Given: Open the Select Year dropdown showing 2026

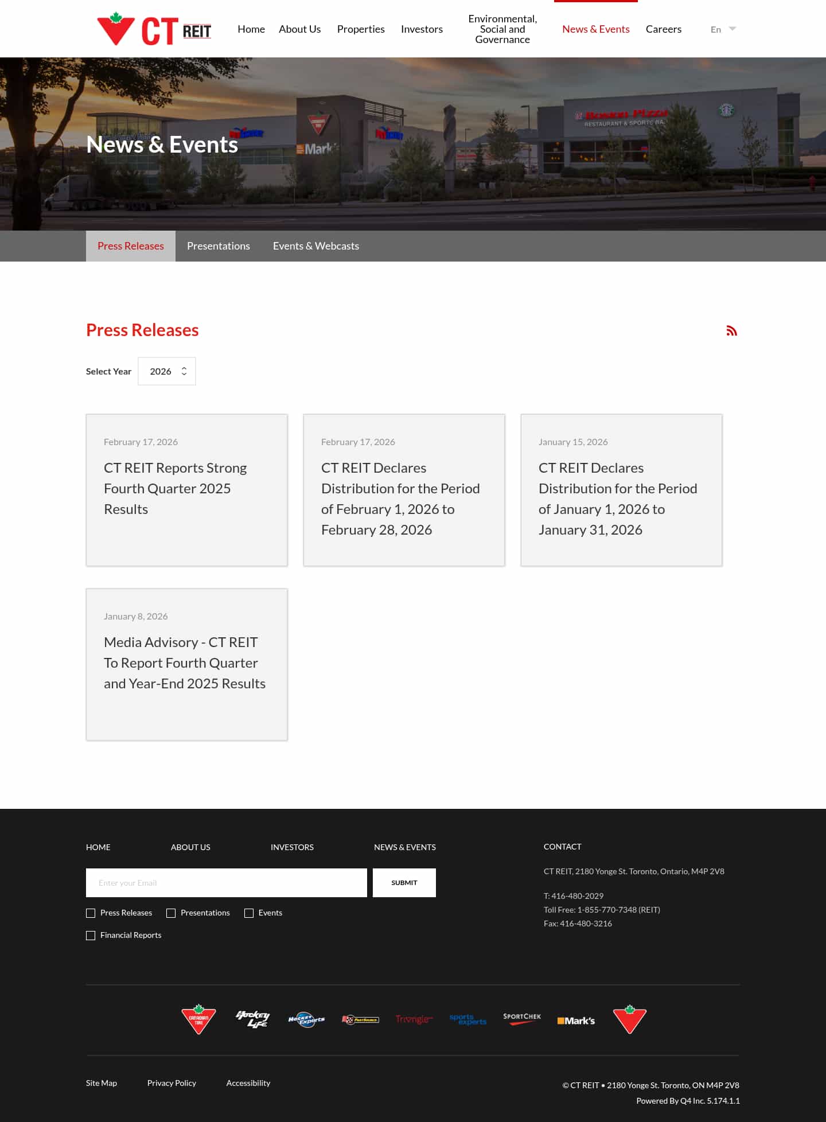Looking at the screenshot, I should click(x=167, y=371).
